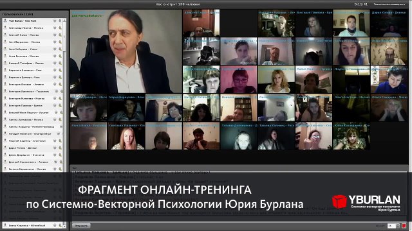Open the Ольга Сахарова - Москва video thumbnail
Screen dimensions: 412x231
point(389,108)
